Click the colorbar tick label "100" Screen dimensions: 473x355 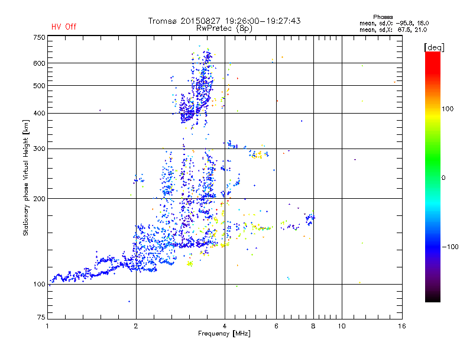pyautogui.click(x=448, y=109)
